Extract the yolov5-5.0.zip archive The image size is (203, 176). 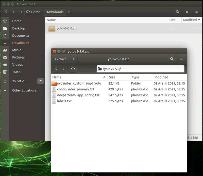pyautogui.click(x=60, y=59)
